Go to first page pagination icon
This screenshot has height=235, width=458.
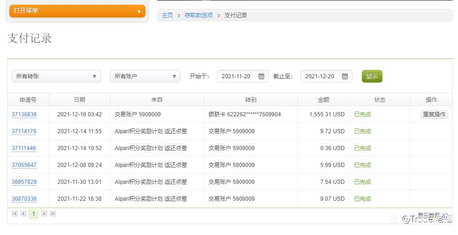point(15,214)
